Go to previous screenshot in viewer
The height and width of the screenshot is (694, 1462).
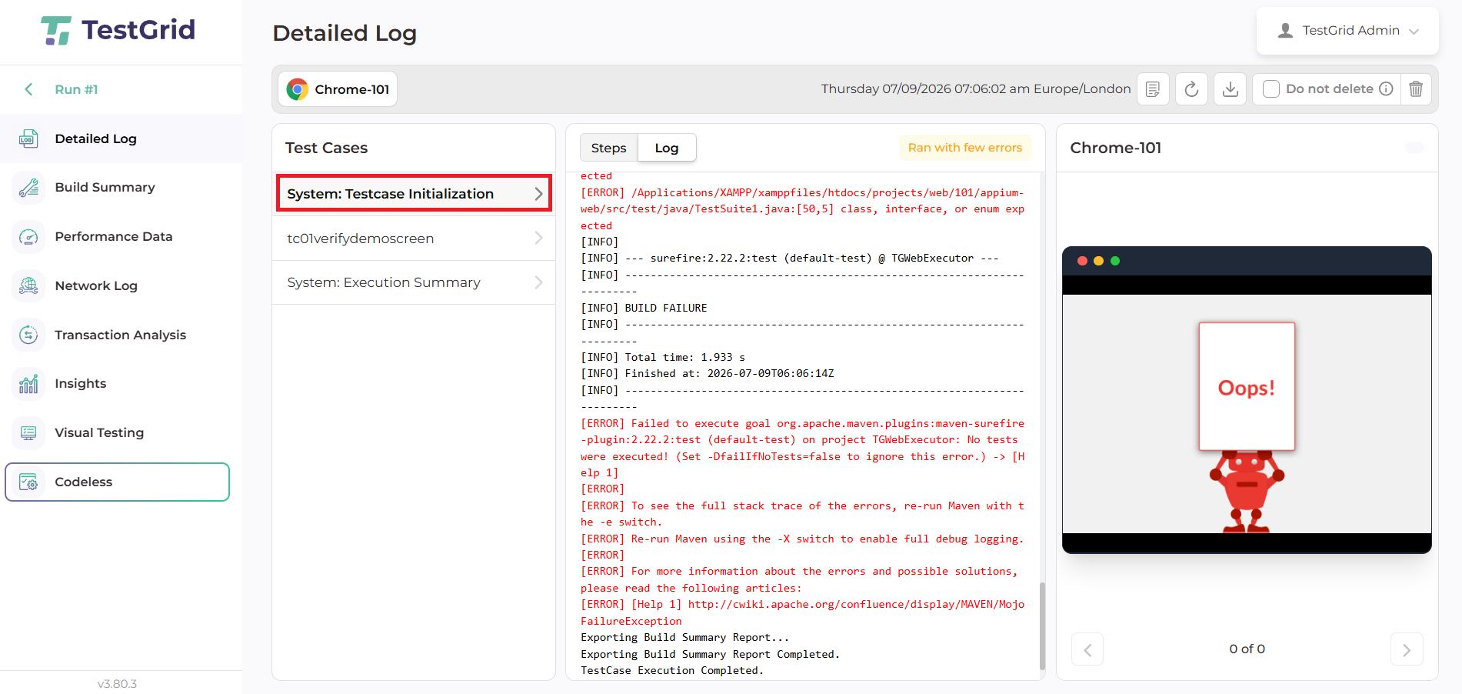coord(1087,649)
